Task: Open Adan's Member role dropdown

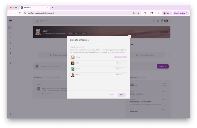Action: 121,63
